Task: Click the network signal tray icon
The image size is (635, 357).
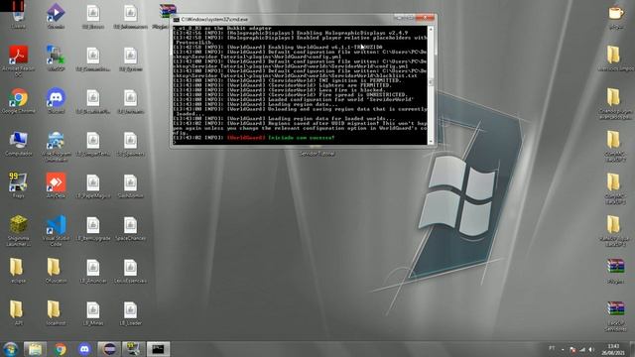Action: click(582, 349)
